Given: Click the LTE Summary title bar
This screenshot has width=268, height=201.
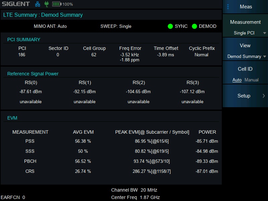Looking at the screenshot, I should [x=43, y=15].
